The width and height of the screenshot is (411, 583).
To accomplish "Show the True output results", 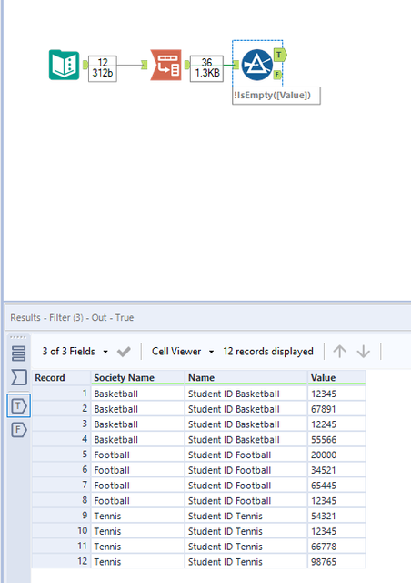I will pos(18,405).
